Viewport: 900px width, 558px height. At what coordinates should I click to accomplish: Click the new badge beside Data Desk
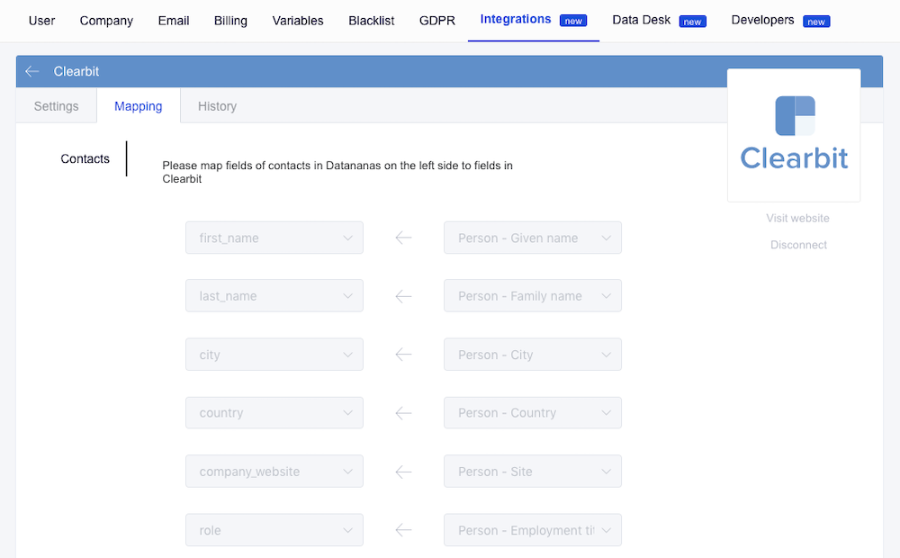pos(692,22)
